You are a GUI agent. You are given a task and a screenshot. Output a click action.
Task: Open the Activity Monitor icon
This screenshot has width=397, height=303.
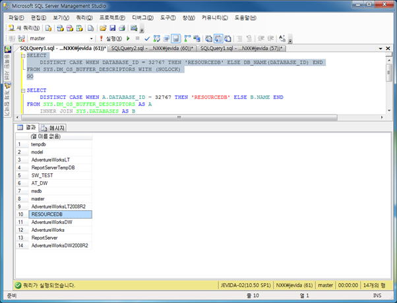click(134, 28)
